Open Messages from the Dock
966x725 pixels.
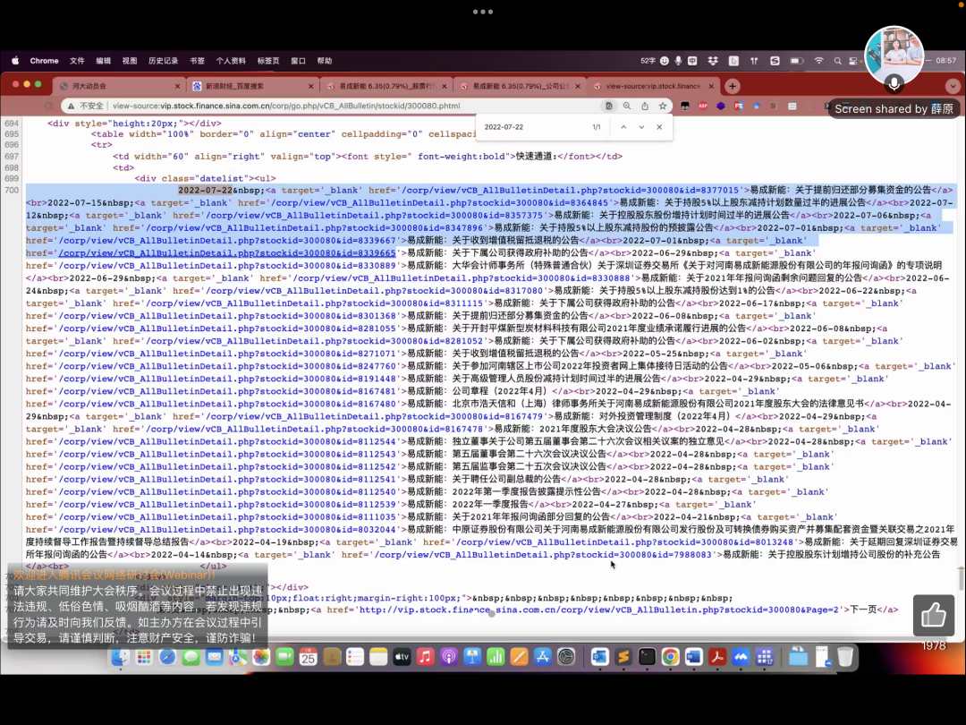tap(191, 657)
